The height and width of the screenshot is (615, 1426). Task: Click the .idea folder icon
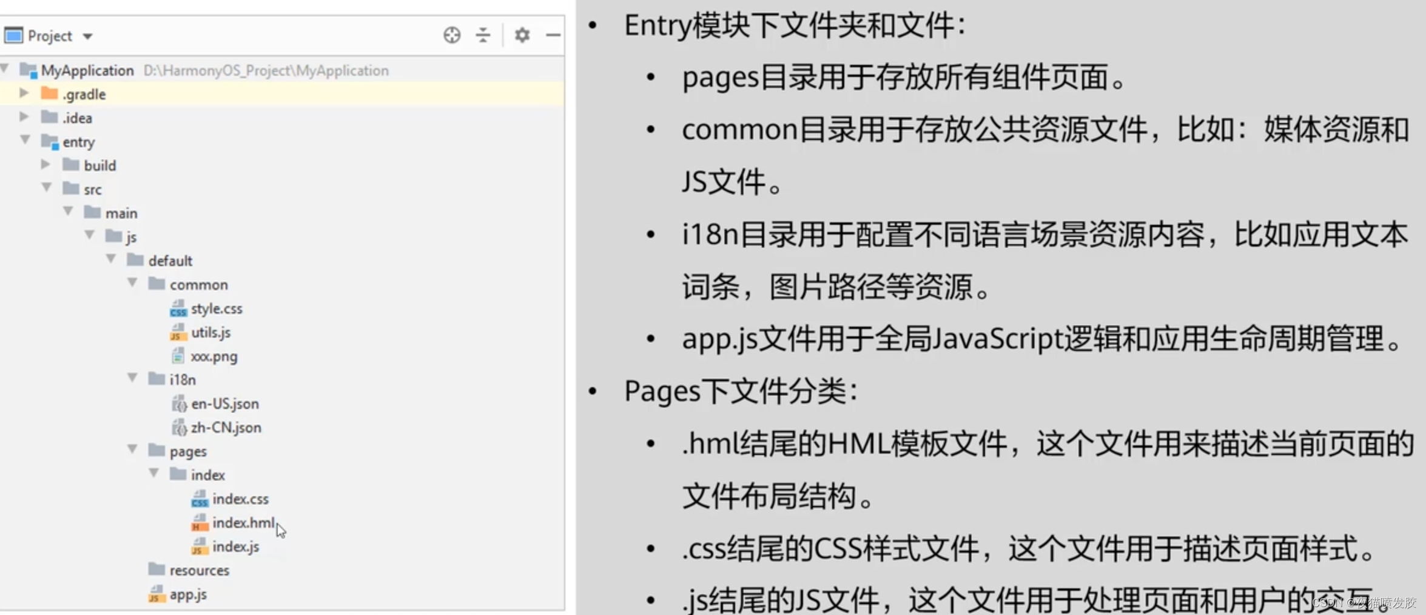point(49,117)
